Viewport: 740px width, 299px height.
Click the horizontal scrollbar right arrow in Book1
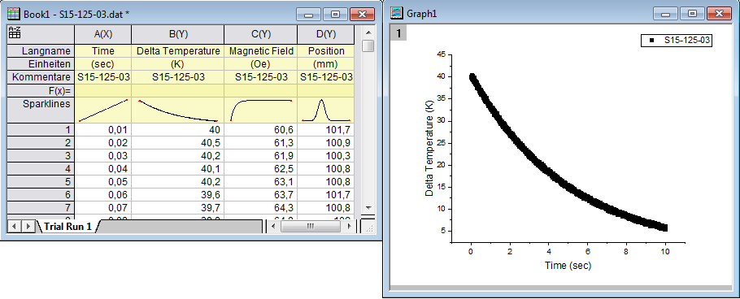349,227
